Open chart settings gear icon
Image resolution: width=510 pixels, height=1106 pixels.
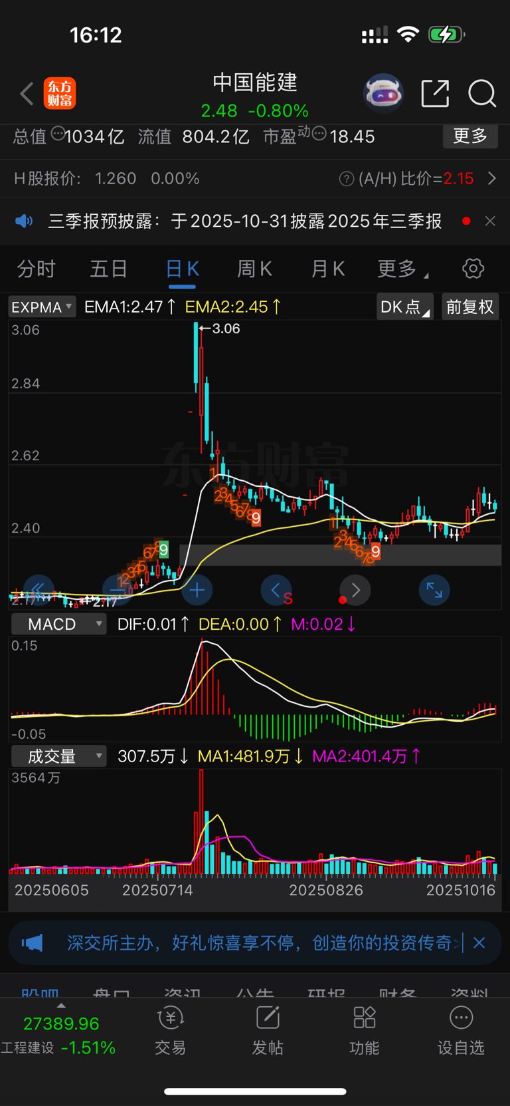(473, 269)
